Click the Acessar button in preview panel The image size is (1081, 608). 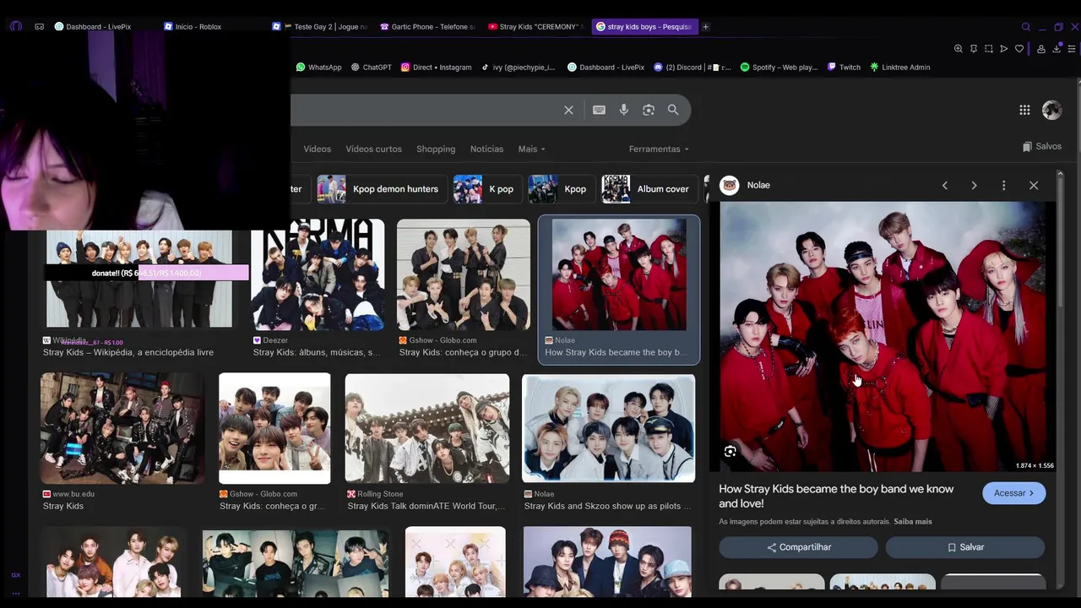(1013, 493)
